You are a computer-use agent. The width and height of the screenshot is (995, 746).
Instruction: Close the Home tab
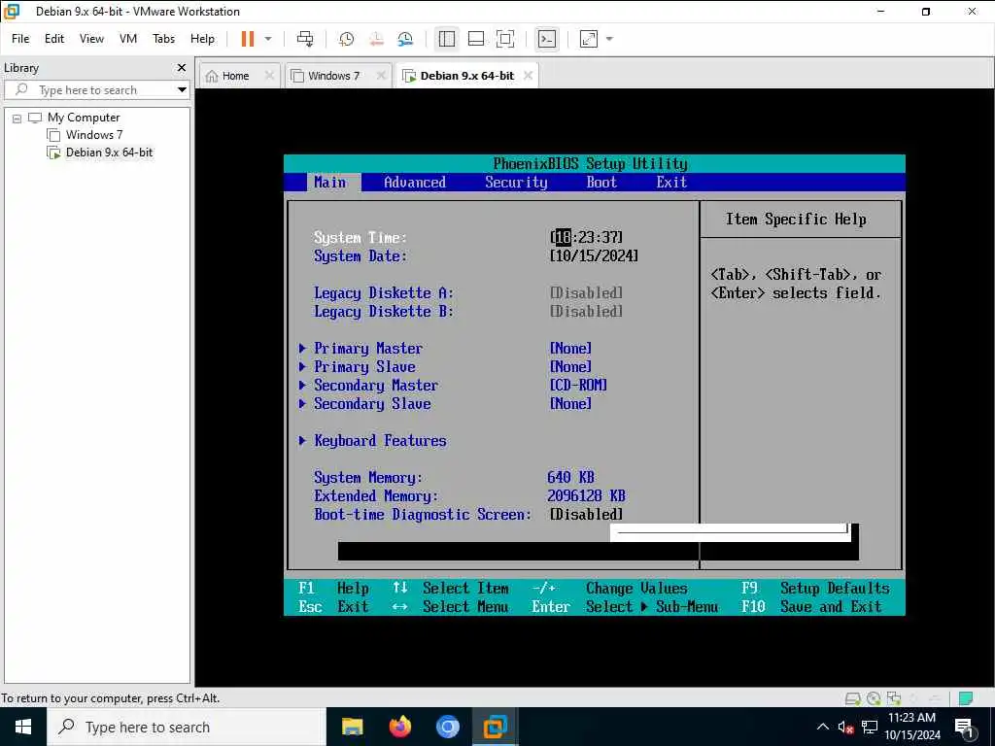click(269, 76)
